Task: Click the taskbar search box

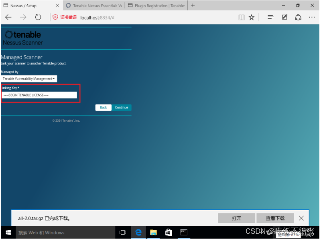Action: 65,233
